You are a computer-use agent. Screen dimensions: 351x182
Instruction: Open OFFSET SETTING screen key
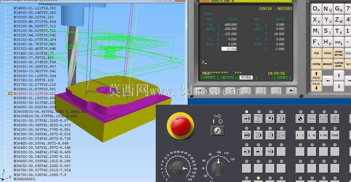pyautogui.click(x=339, y=53)
